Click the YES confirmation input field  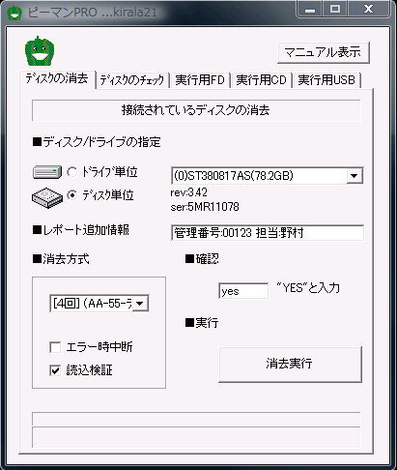[243, 291]
